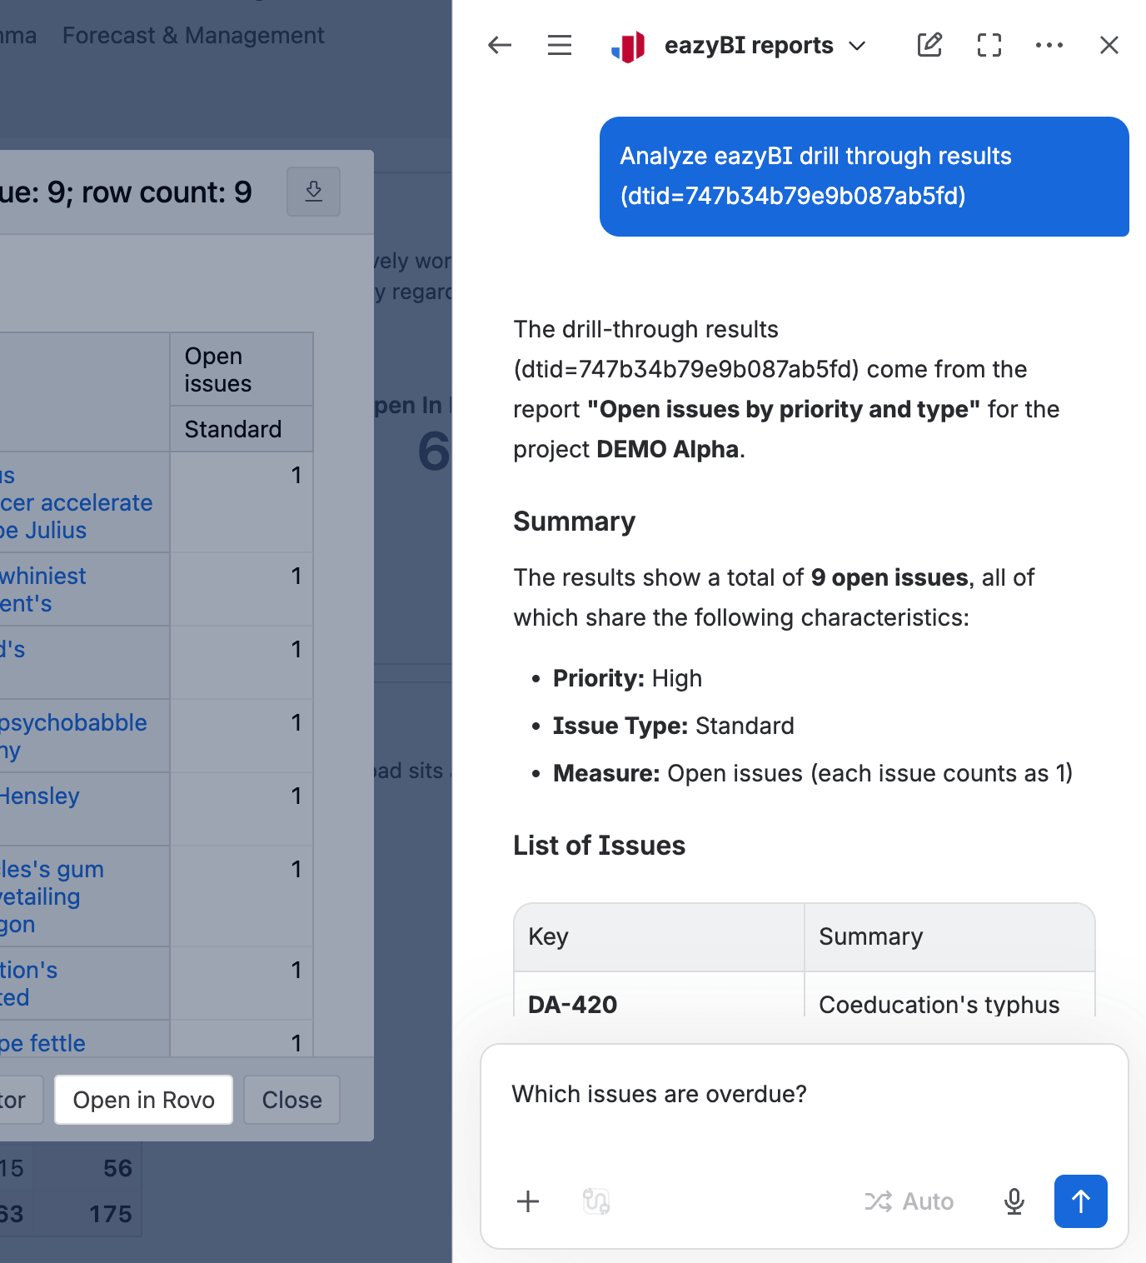Send the message with the up arrow

1081,1201
